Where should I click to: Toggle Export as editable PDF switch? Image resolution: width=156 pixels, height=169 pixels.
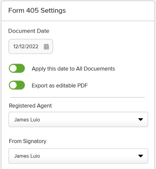17,85
